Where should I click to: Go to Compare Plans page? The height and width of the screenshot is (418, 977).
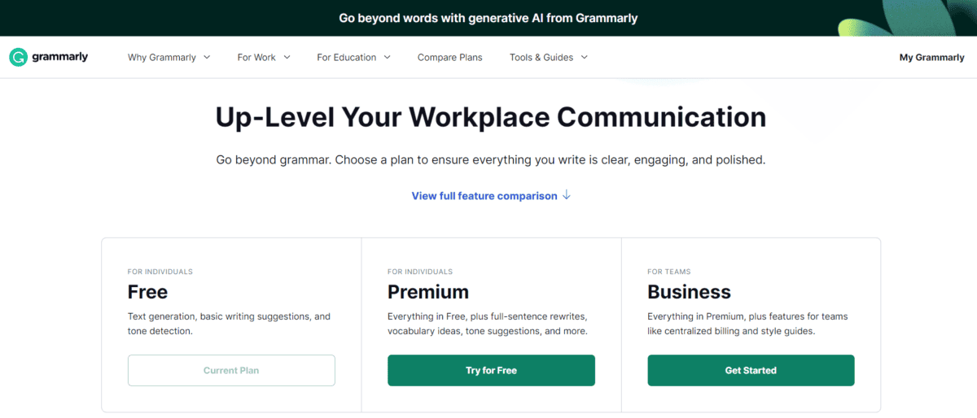(x=450, y=57)
